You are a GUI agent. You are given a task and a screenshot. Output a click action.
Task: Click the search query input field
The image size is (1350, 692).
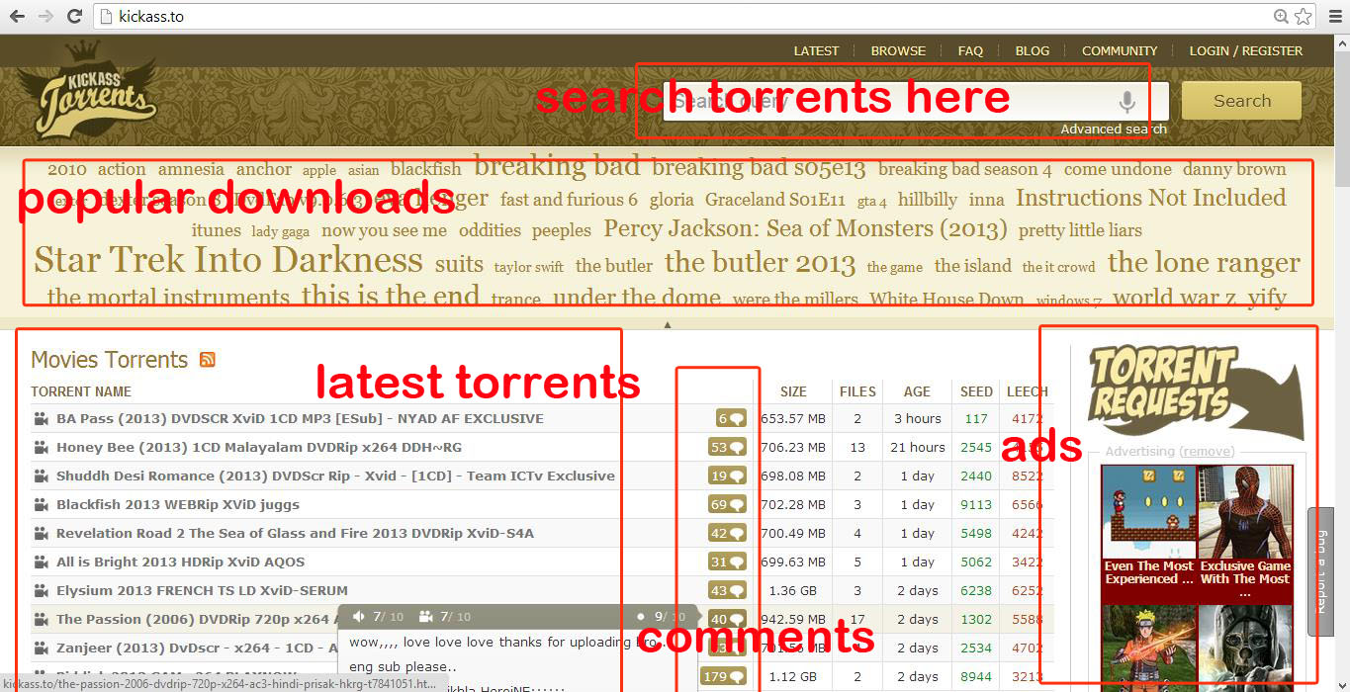(916, 101)
